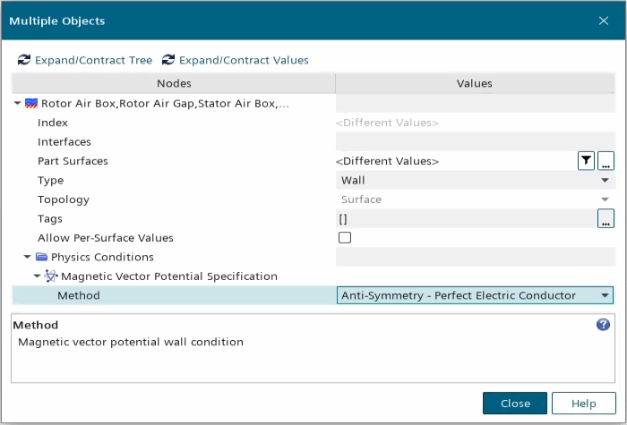Click the Values column header
Image resolution: width=627 pixels, height=425 pixels.
click(475, 83)
